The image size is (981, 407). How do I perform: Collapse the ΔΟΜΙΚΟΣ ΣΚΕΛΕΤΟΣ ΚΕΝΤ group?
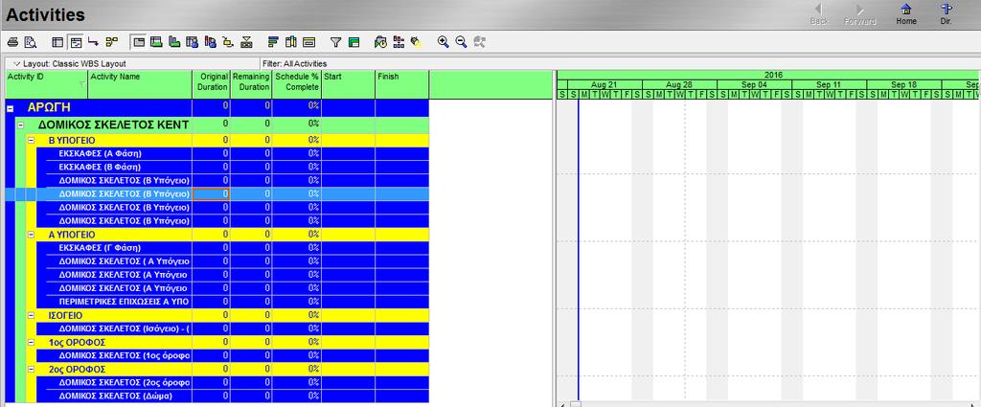(20, 125)
